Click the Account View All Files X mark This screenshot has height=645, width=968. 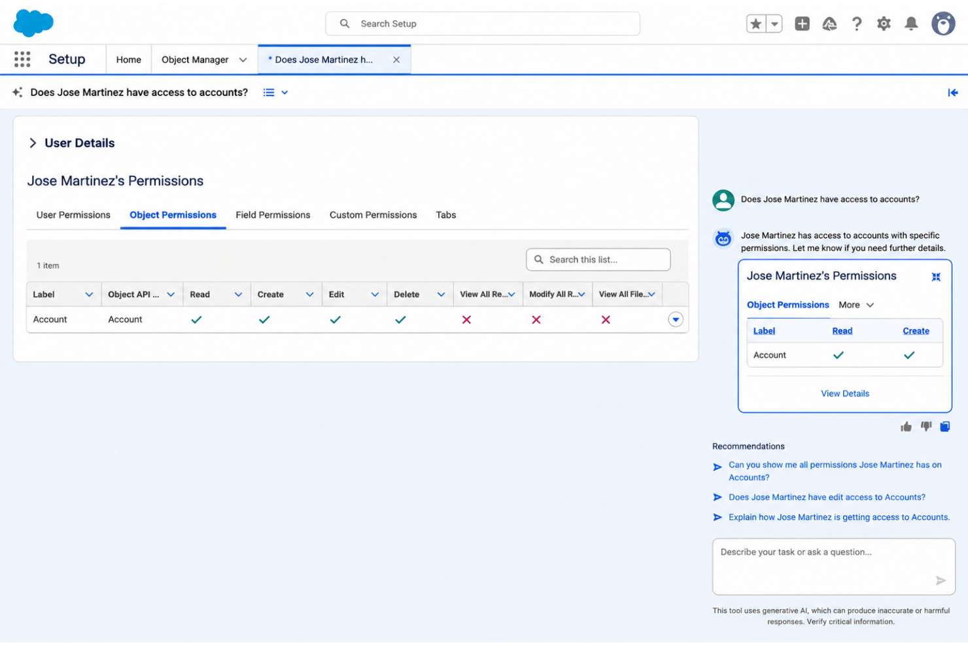pyautogui.click(x=606, y=320)
